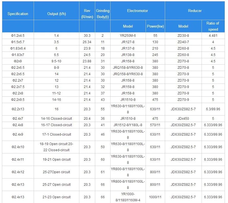Select motor model JR138-8
This screenshot has height=203, width=228.
click(x=128, y=55)
